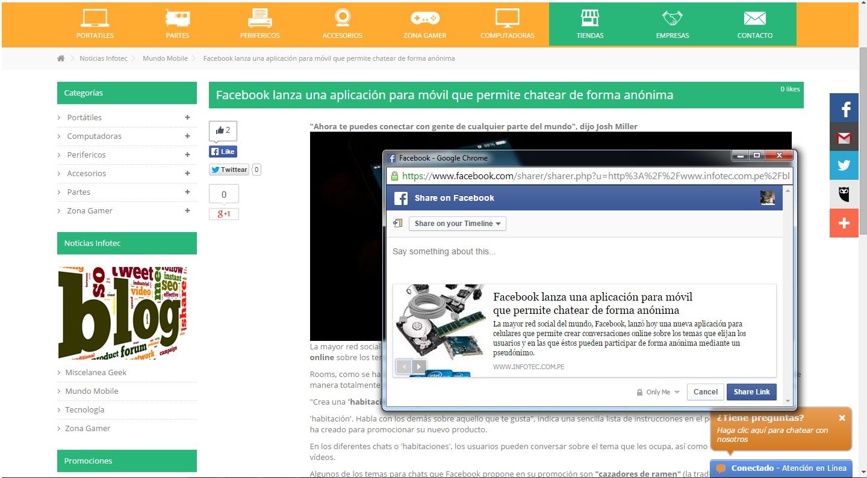
Task: Open the Only Me privacy dropdown
Action: click(x=659, y=392)
